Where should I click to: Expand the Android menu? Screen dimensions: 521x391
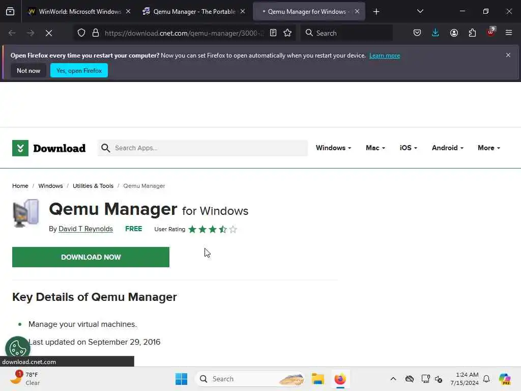tap(448, 148)
